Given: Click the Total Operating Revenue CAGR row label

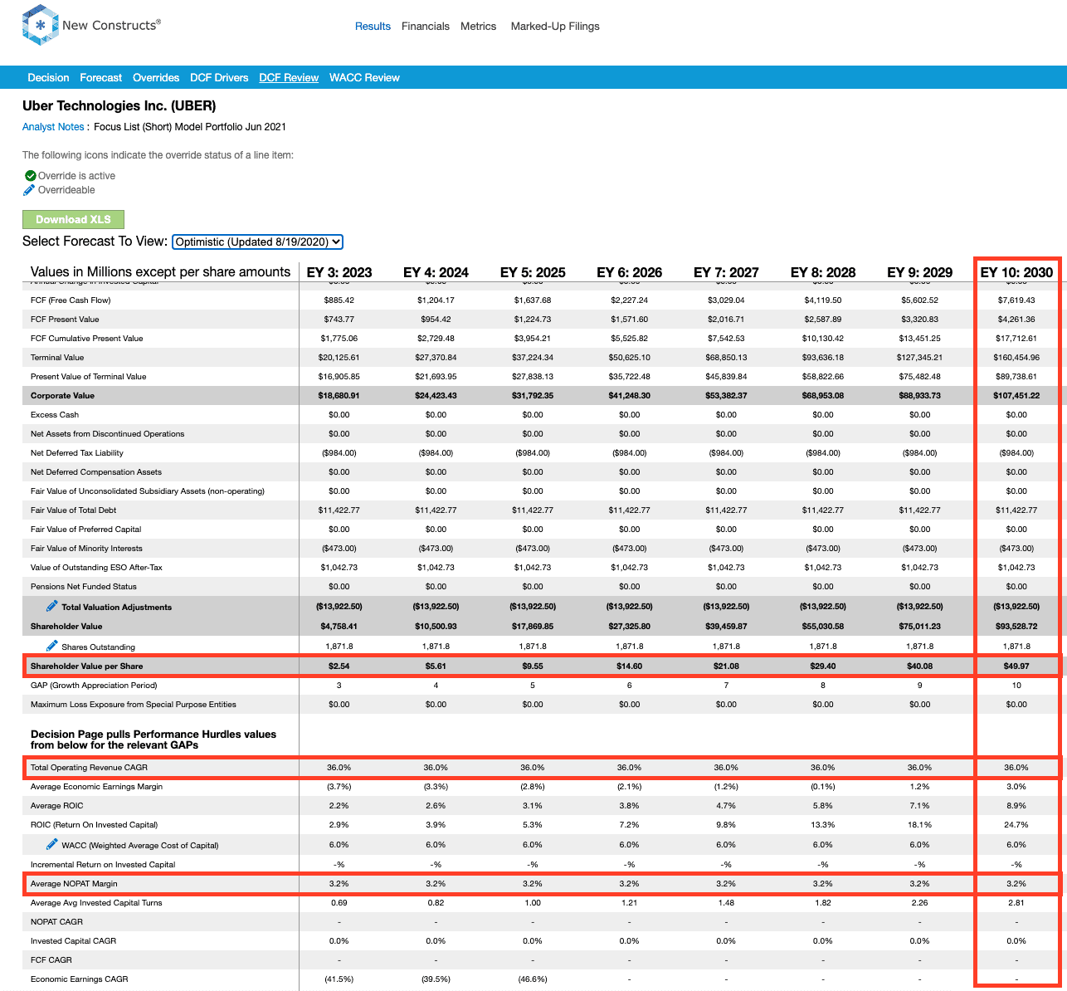Looking at the screenshot, I should tap(89, 768).
